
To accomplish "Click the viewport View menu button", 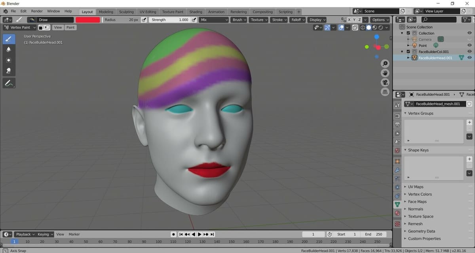I will point(58,27).
